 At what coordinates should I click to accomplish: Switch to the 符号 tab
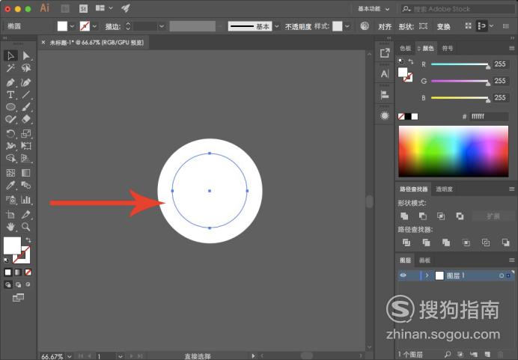click(x=448, y=49)
